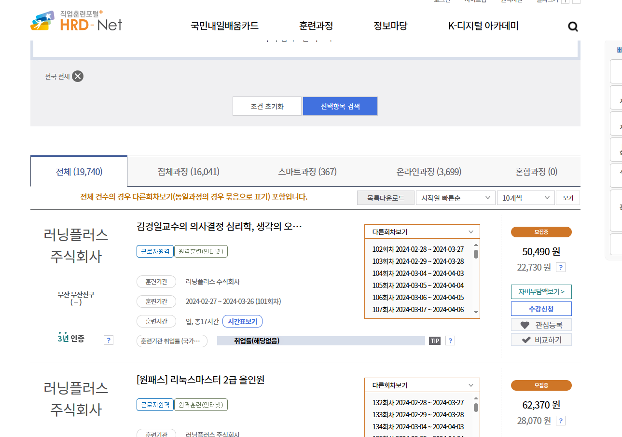
Task: Switch to the 스마트과정 (367) tab
Action: click(307, 172)
